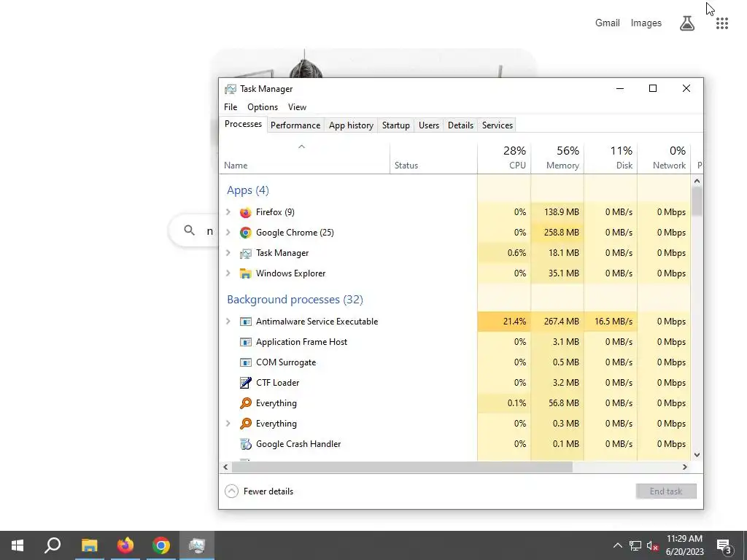Collapse view with Fewer details

coord(259,491)
